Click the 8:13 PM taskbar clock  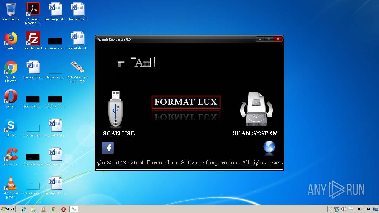(364, 209)
